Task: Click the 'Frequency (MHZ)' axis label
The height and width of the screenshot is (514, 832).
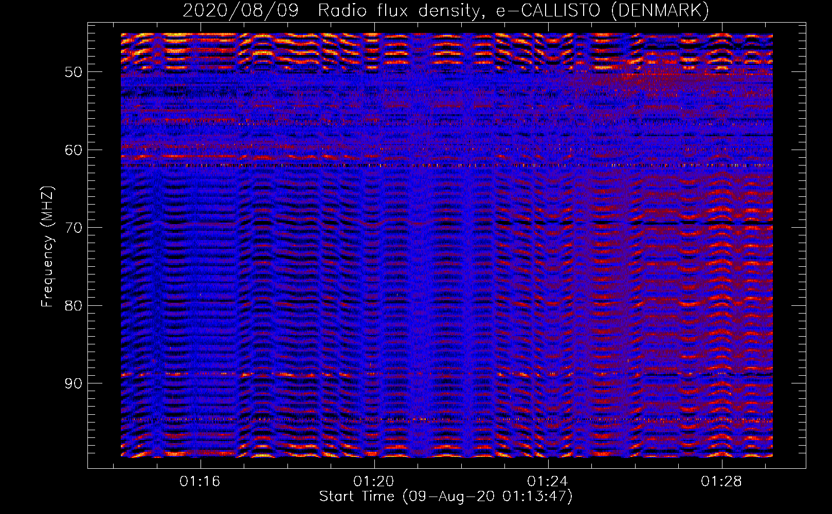Action: coord(47,247)
